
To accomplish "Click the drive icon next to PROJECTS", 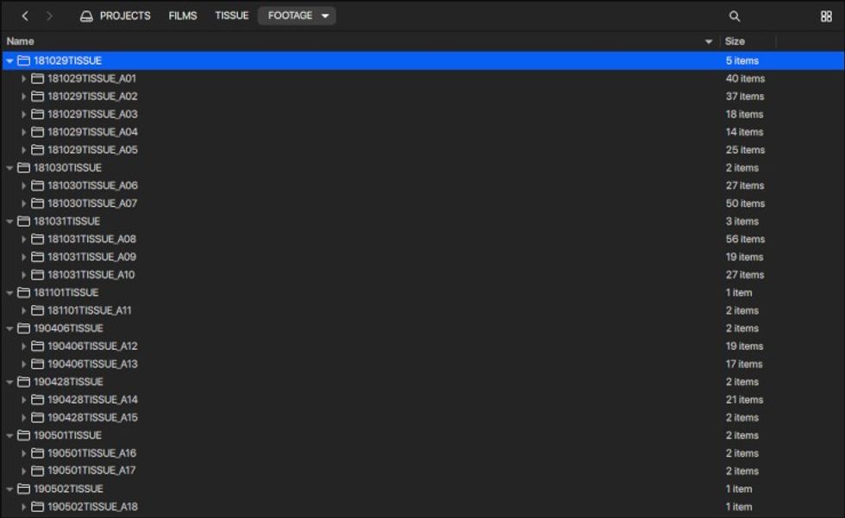I will pos(86,16).
